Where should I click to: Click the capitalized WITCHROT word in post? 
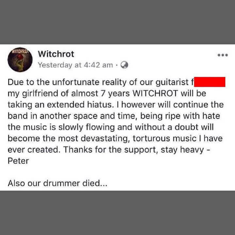tap(155, 93)
